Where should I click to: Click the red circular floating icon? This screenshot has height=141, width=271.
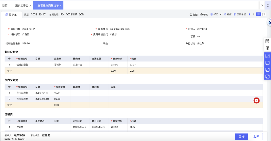coord(257,100)
